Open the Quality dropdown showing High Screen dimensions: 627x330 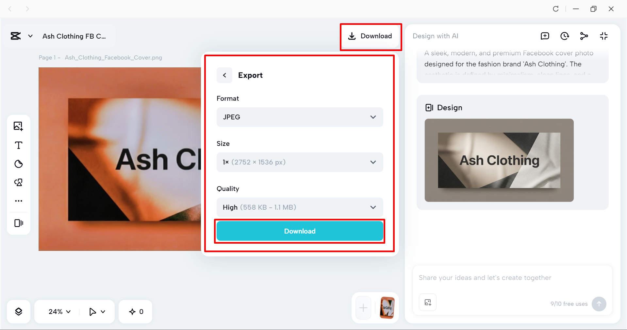coord(300,207)
